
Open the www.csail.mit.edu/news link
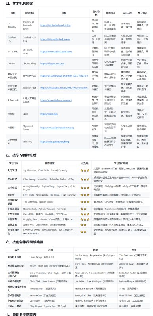point(56,51)
